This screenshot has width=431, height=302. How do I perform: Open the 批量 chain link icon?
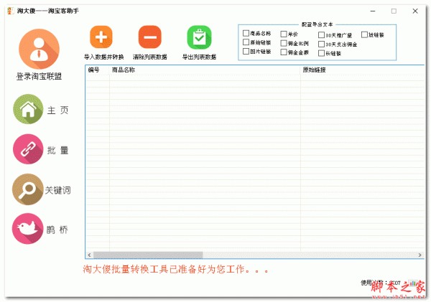pyautogui.click(x=28, y=149)
